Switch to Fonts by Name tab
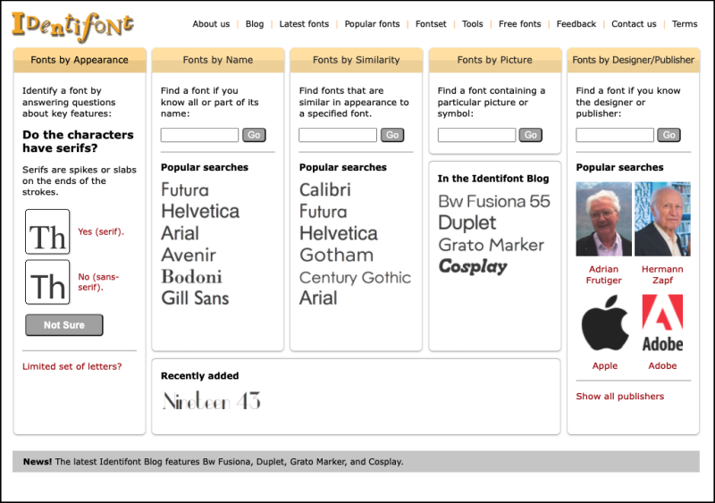715x503 pixels. click(218, 60)
